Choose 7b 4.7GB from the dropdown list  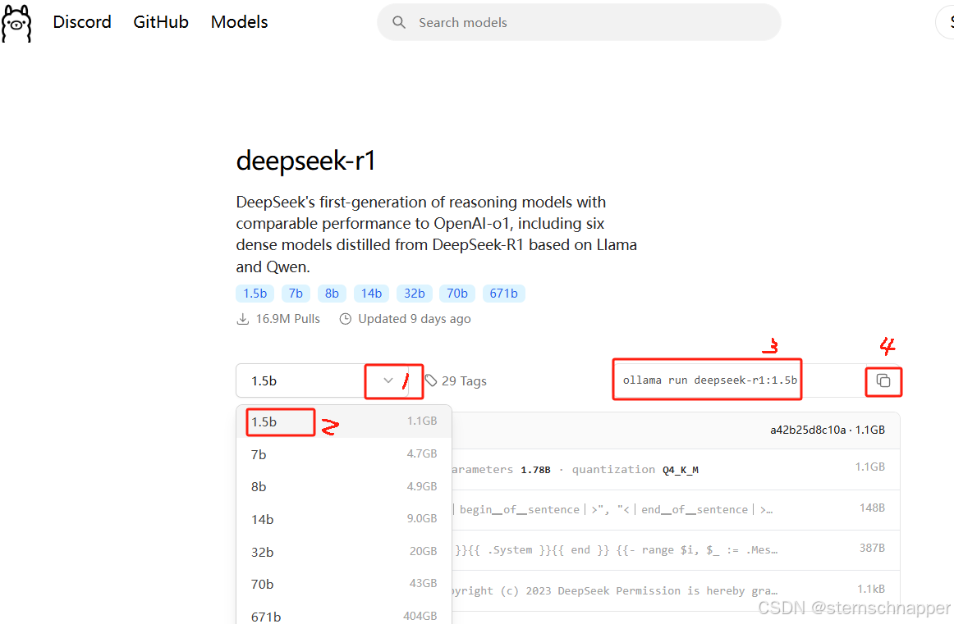[x=344, y=454]
